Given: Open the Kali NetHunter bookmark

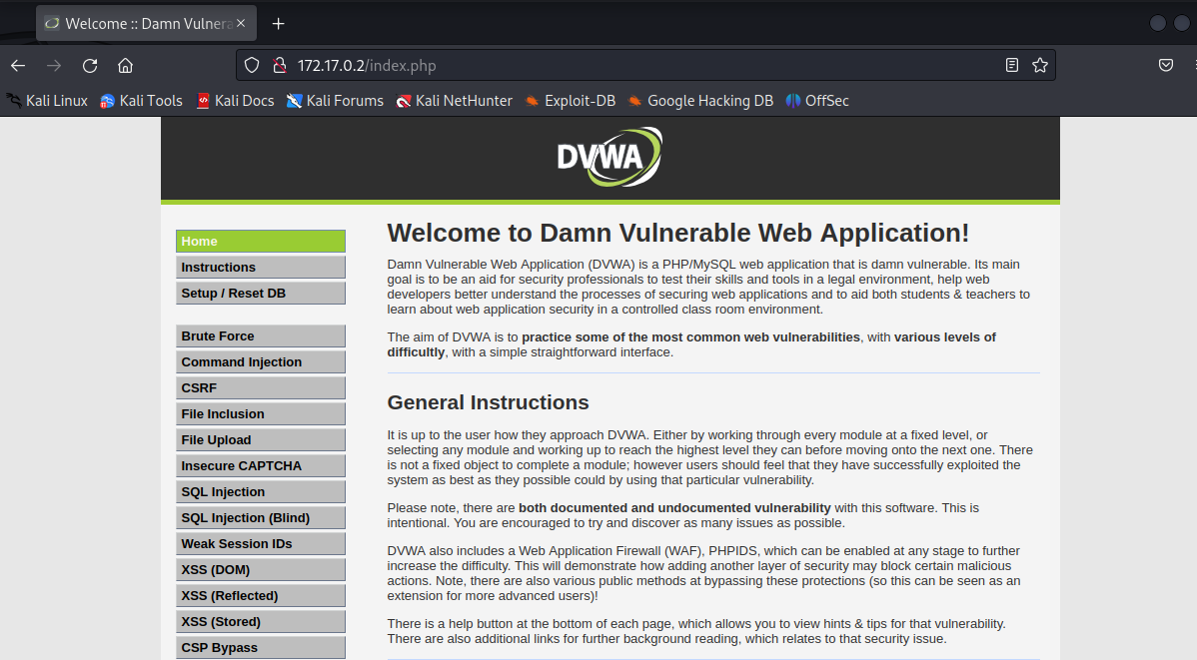Looking at the screenshot, I should (455, 101).
